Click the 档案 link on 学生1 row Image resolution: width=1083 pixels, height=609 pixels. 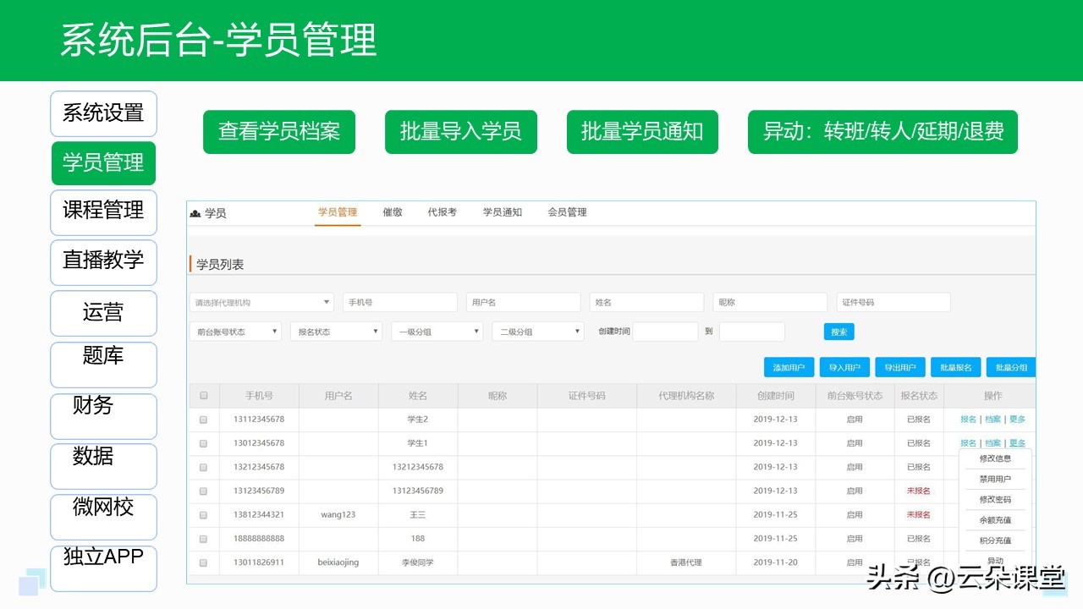point(991,442)
